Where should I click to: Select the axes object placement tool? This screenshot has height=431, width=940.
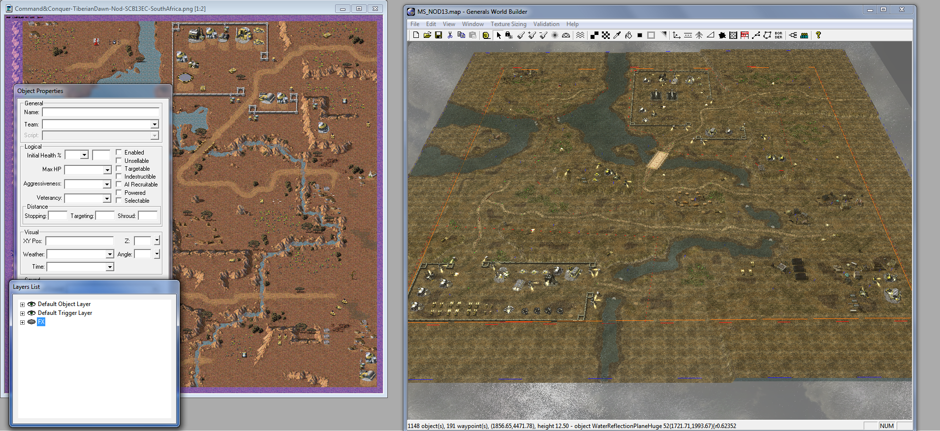point(677,35)
